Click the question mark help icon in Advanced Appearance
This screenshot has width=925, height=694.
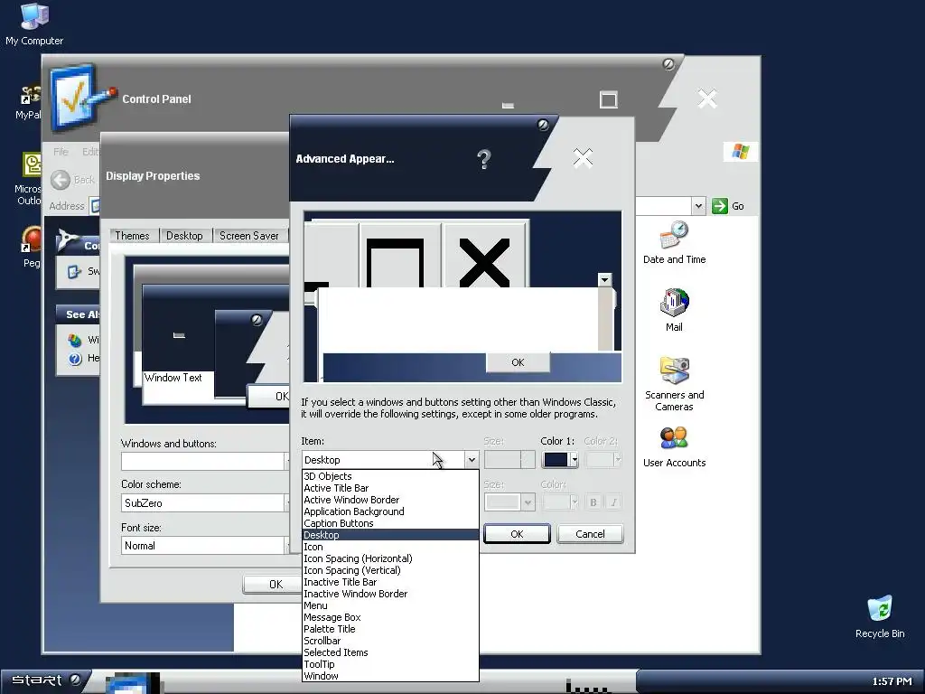(484, 159)
